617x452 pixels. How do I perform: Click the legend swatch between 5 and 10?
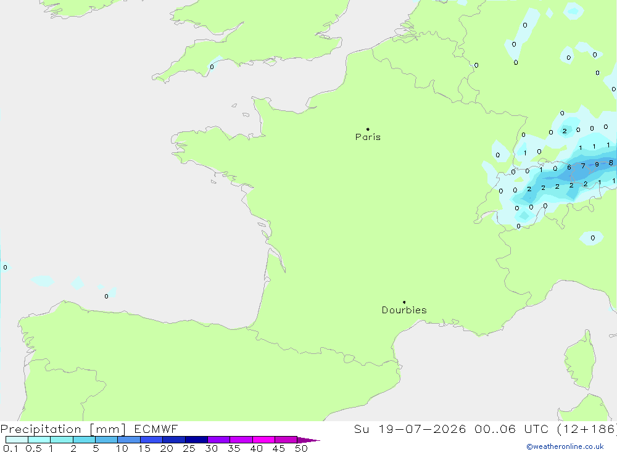pos(106,440)
